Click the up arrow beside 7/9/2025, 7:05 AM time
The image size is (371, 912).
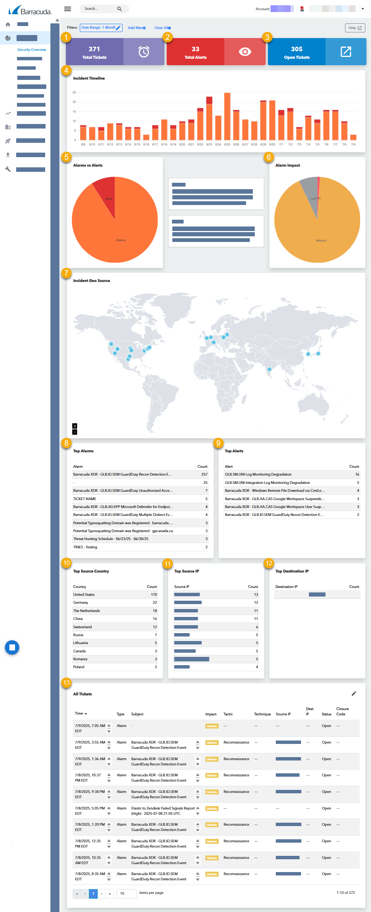click(x=109, y=725)
